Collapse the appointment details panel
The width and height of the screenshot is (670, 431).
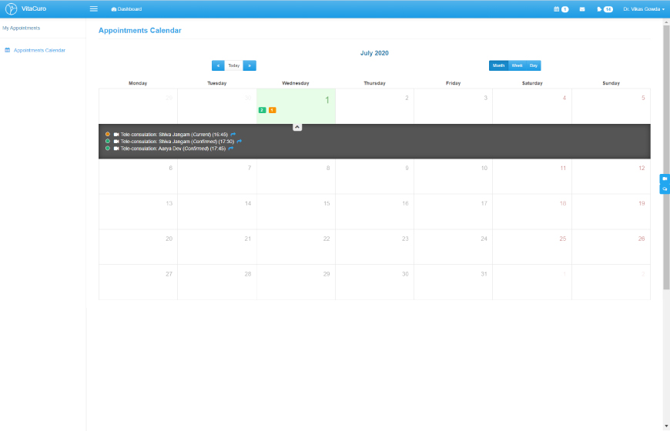pos(297,127)
